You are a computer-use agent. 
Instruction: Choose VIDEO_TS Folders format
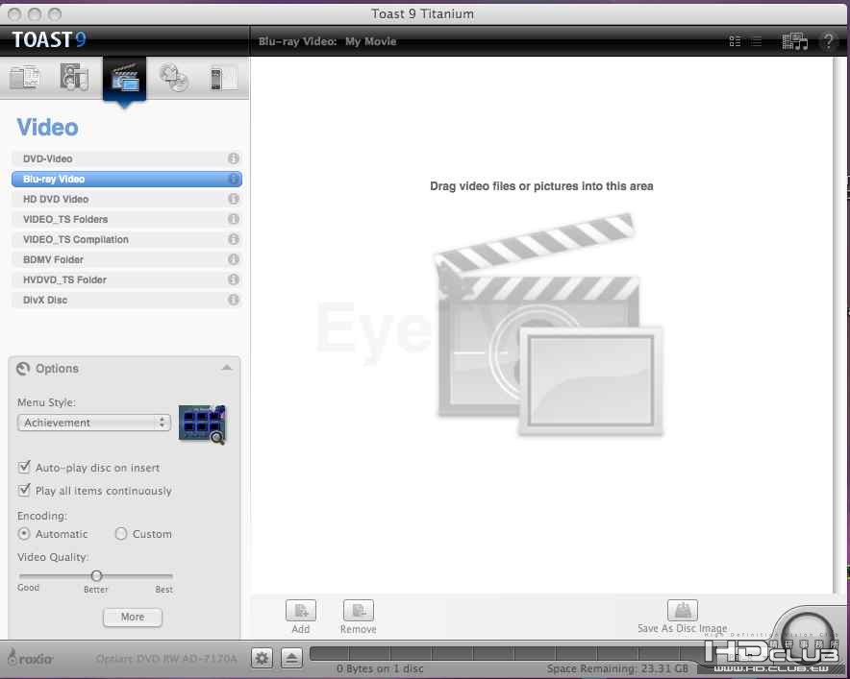point(126,219)
